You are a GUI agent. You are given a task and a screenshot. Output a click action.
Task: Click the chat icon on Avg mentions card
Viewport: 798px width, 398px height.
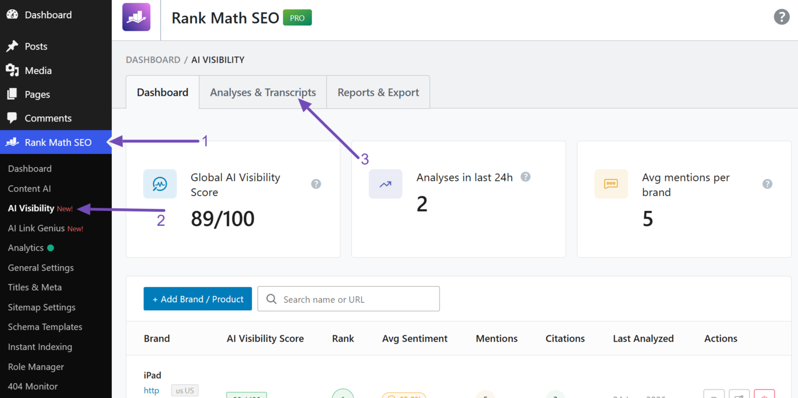(611, 184)
